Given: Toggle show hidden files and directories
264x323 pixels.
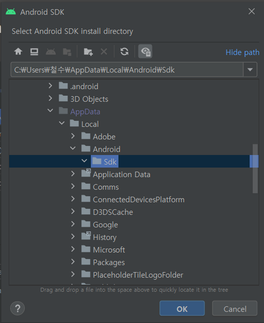Looking at the screenshot, I should (145, 51).
